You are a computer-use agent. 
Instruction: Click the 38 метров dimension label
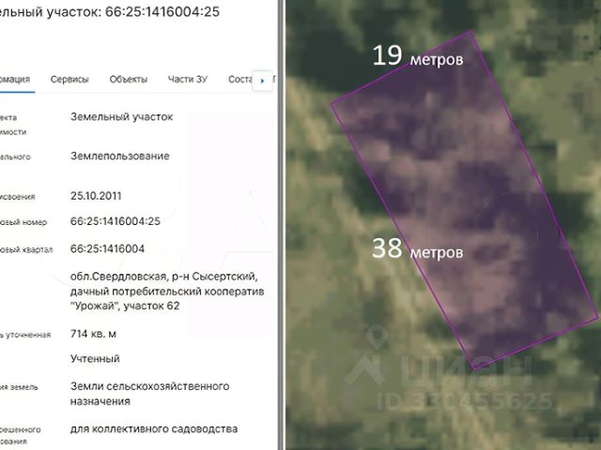(418, 249)
